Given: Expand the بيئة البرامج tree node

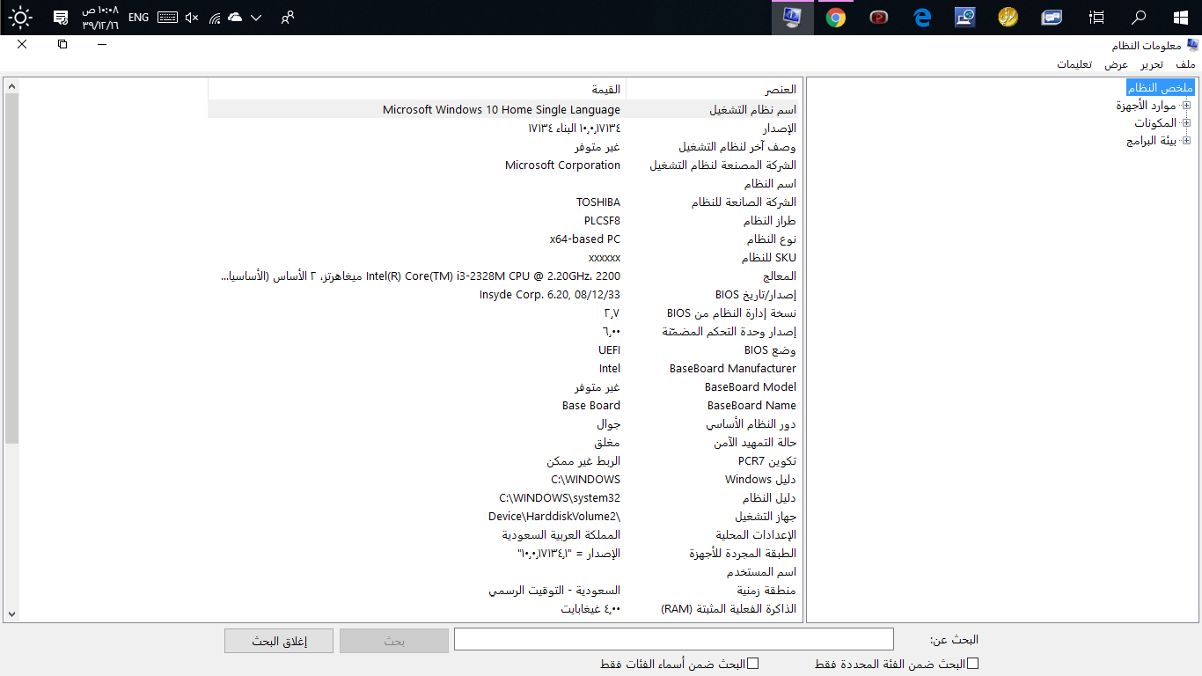Looking at the screenshot, I should coord(1186,141).
